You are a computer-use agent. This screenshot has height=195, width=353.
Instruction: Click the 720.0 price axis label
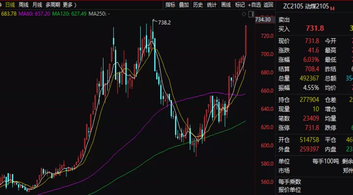tap(268, 36)
